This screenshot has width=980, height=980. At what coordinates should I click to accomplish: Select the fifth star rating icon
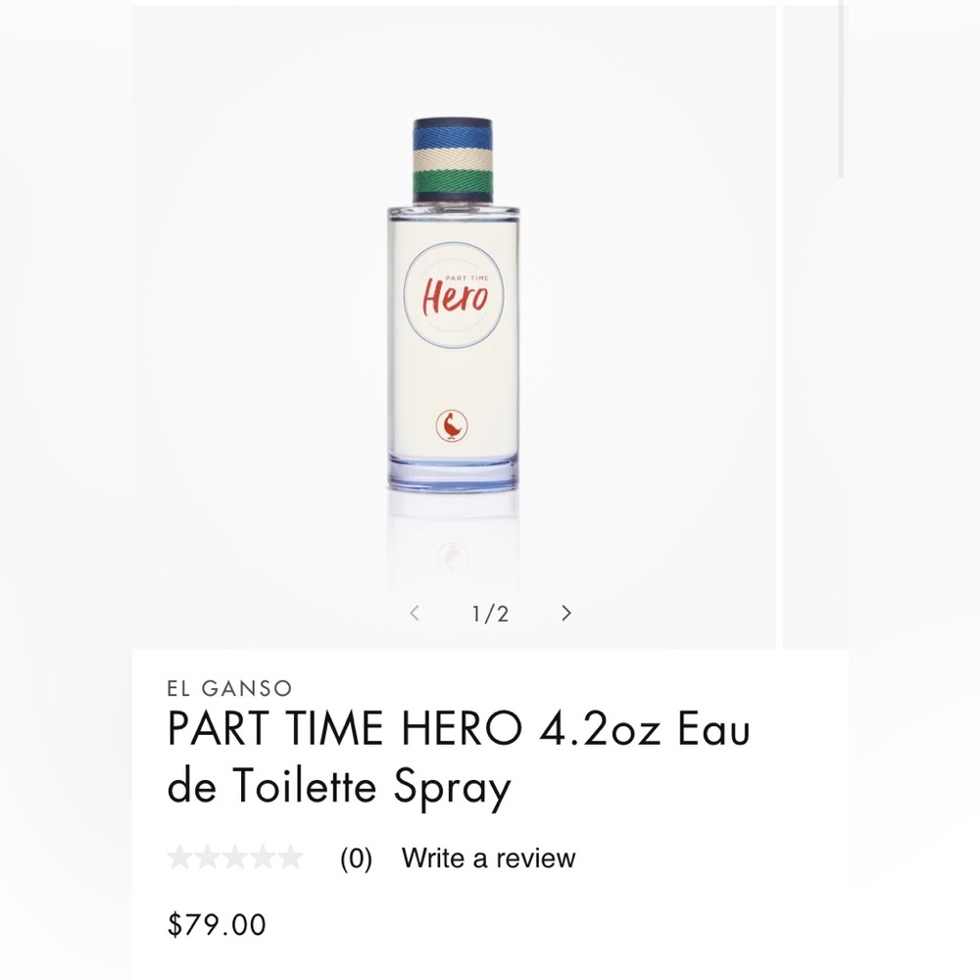click(290, 857)
